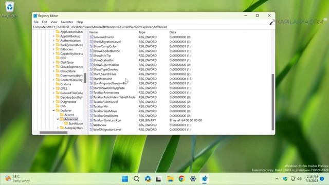Open Settings gear in the taskbar
The image size is (329, 185).
click(x=193, y=179)
